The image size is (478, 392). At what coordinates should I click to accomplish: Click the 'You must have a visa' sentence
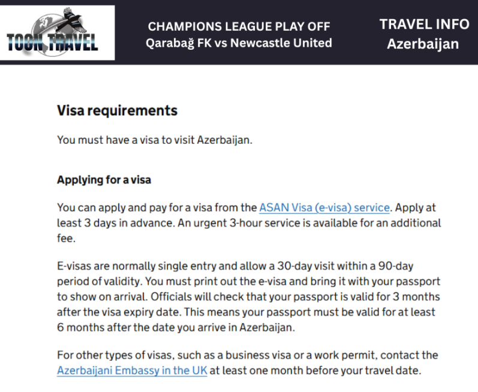(x=155, y=140)
